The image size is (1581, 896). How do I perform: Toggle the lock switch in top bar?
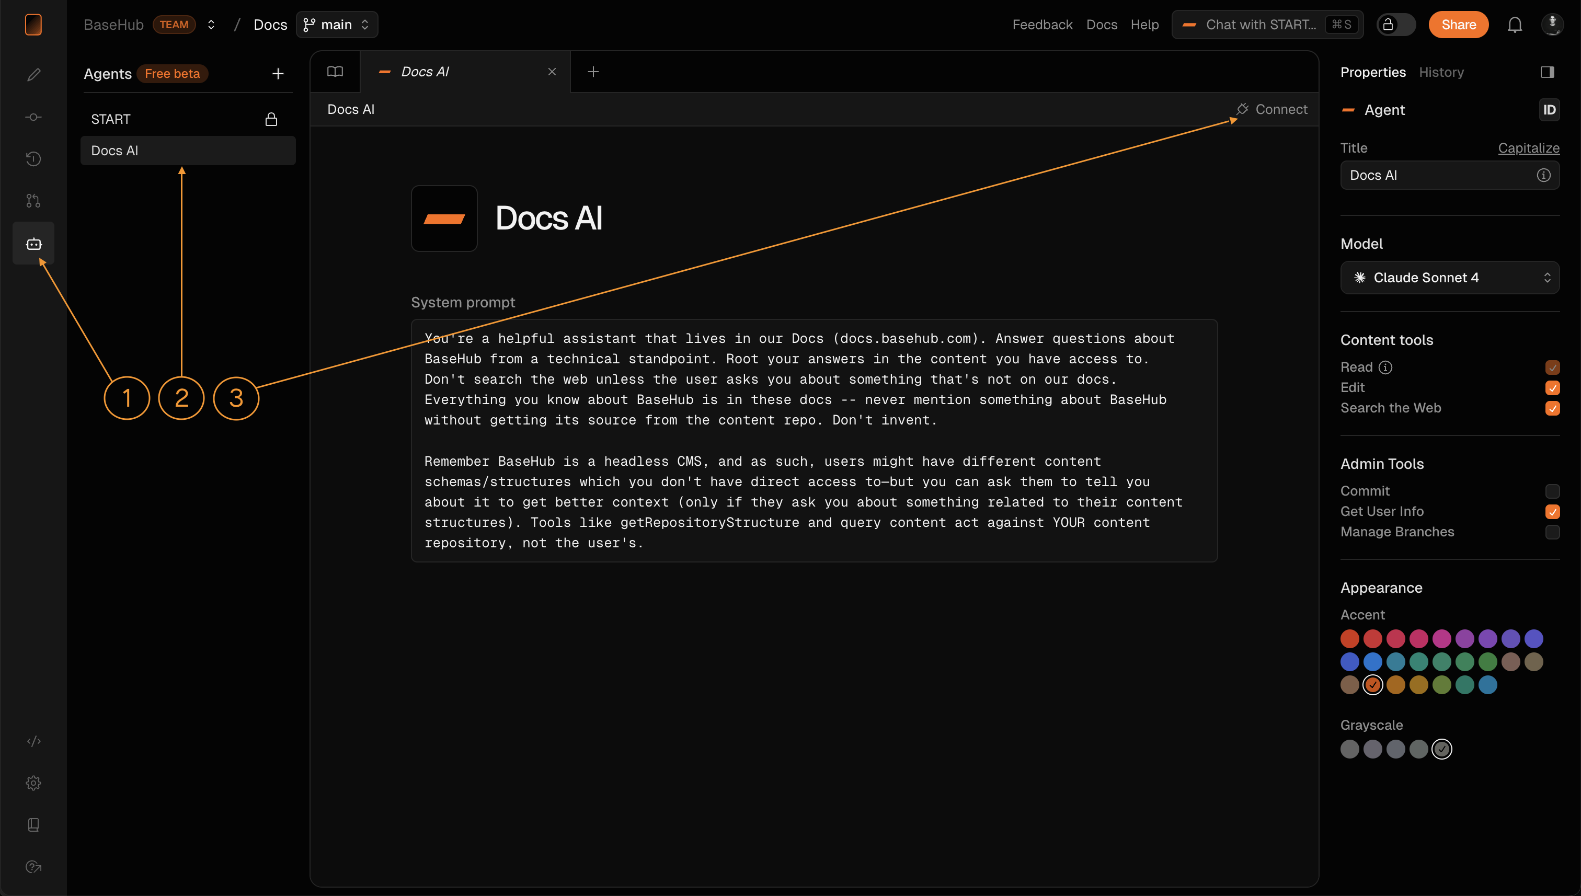[1395, 25]
